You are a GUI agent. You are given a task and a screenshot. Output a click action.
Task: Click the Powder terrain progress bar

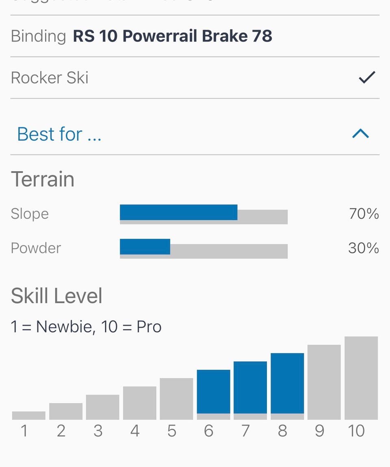pos(204,248)
